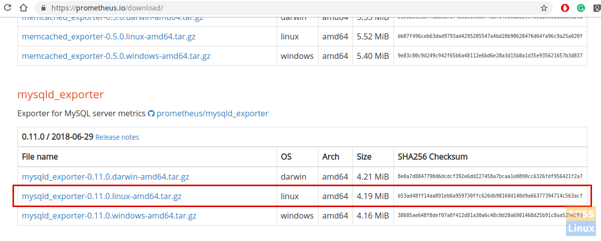The width and height of the screenshot is (601, 241).
Task: Open Release notes for version 0.11.0
Action: pyautogui.click(x=117, y=137)
